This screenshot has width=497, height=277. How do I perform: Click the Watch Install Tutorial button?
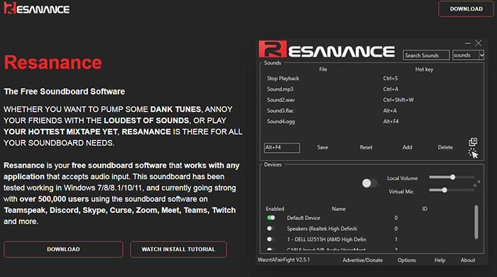coord(178,249)
